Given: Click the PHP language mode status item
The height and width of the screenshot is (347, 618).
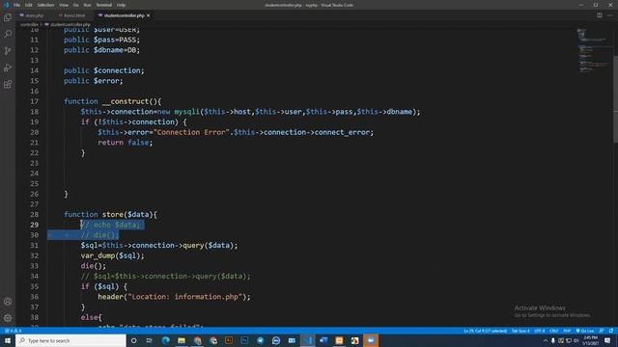Looking at the screenshot, I should [567, 331].
